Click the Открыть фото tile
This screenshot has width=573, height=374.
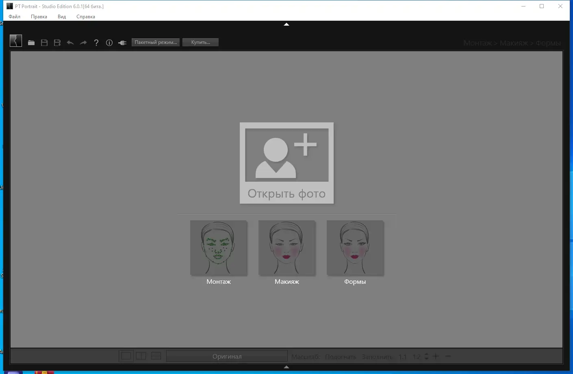[x=286, y=163]
